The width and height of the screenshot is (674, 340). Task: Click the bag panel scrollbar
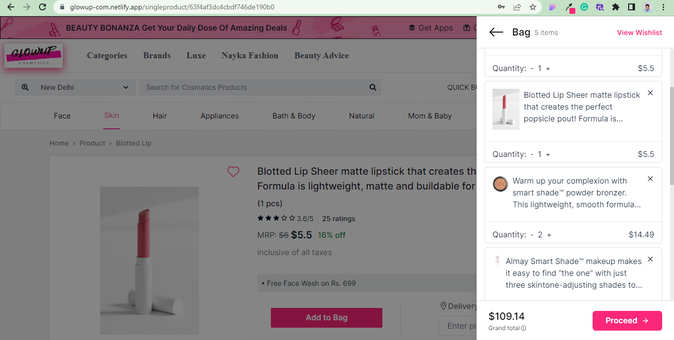tap(672, 136)
